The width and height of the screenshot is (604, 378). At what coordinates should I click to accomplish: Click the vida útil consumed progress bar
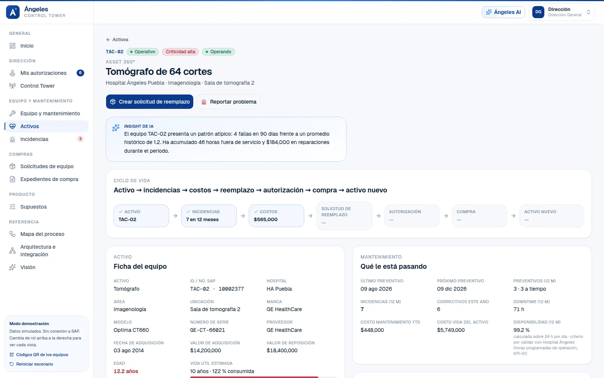pyautogui.click(x=263, y=377)
